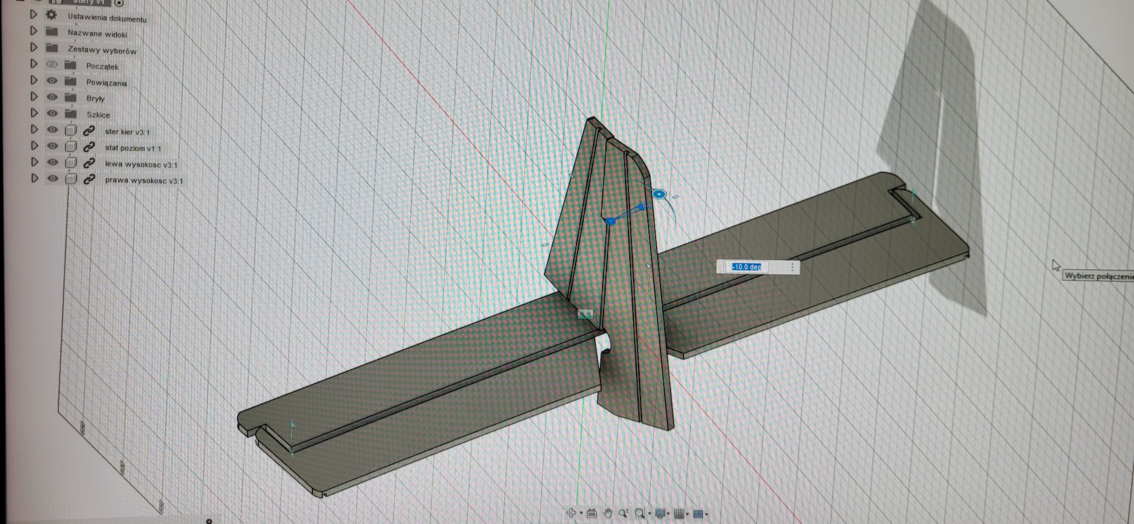Viewport: 1134px width, 524px height.
Task: Click the Grid and Snaps icon
Action: pyautogui.click(x=679, y=514)
